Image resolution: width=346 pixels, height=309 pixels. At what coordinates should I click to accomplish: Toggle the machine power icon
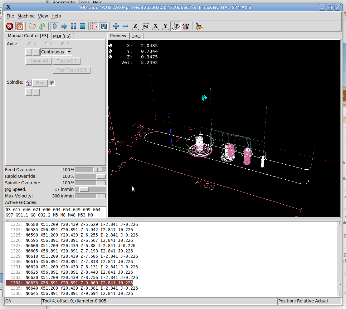[20, 27]
